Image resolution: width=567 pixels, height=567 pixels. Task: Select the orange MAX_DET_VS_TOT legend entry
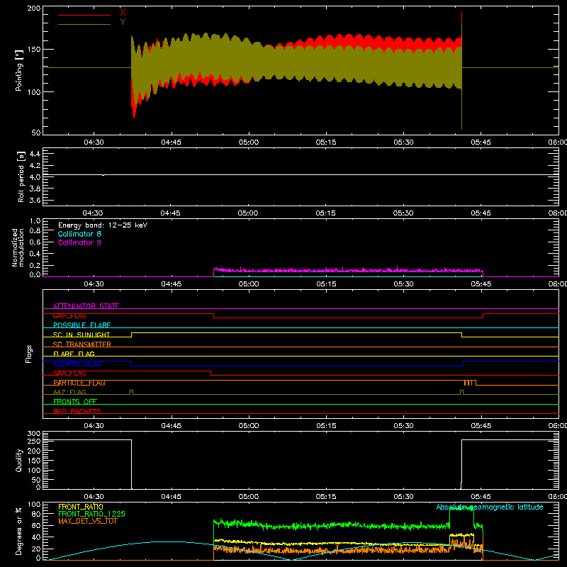pyautogui.click(x=88, y=521)
